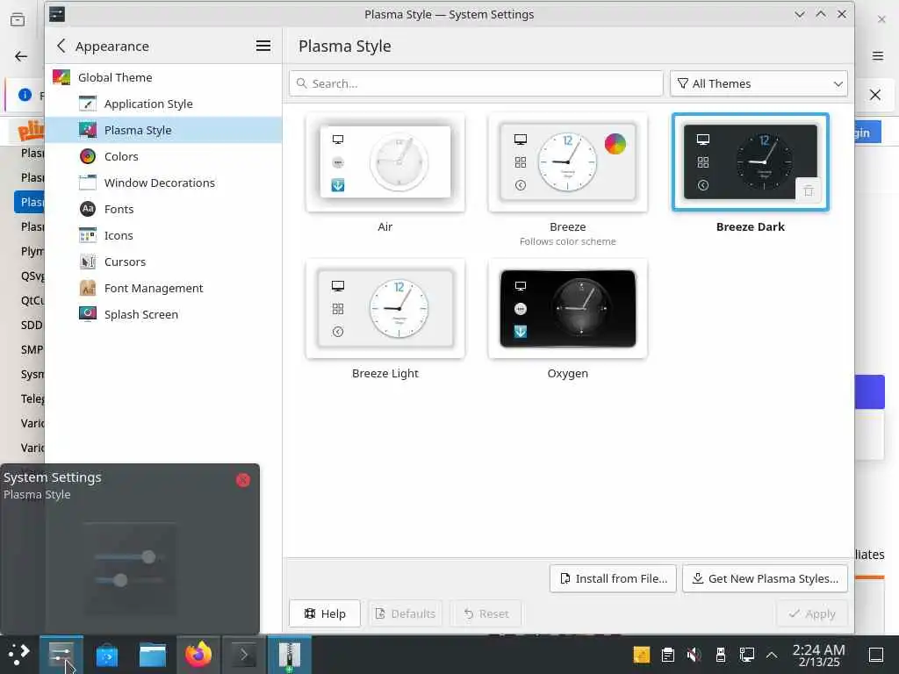
Task: Click the Icons page icon
Action: [x=88, y=235]
